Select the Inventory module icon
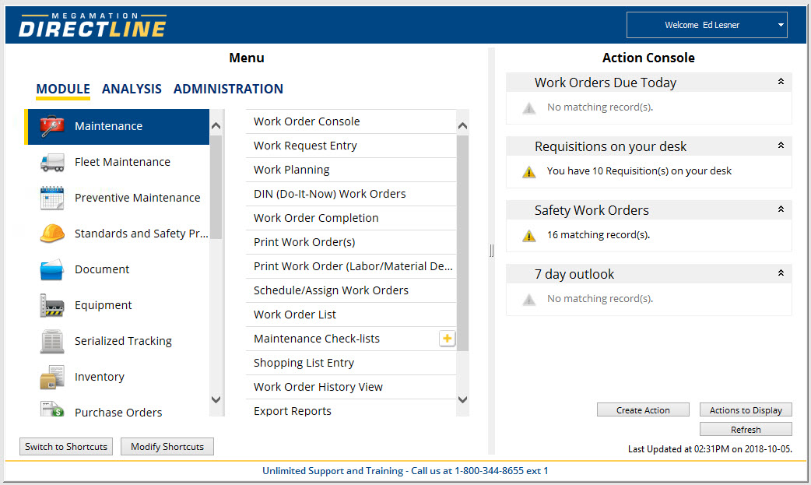Screen dimensions: 811x485 50,376
